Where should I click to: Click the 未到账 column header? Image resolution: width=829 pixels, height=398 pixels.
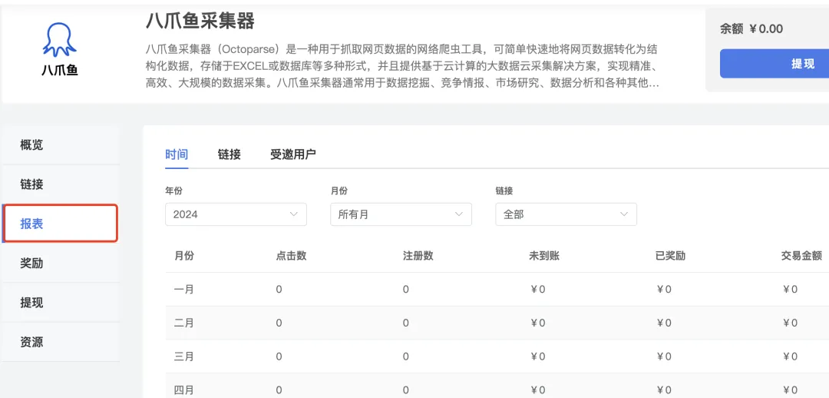(544, 256)
